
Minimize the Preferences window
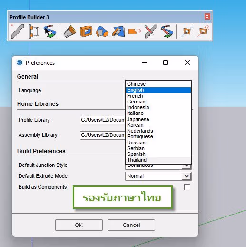point(144,62)
